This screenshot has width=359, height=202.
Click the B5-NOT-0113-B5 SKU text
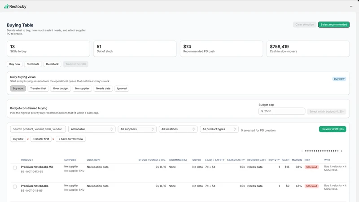pyautogui.click(x=31, y=190)
